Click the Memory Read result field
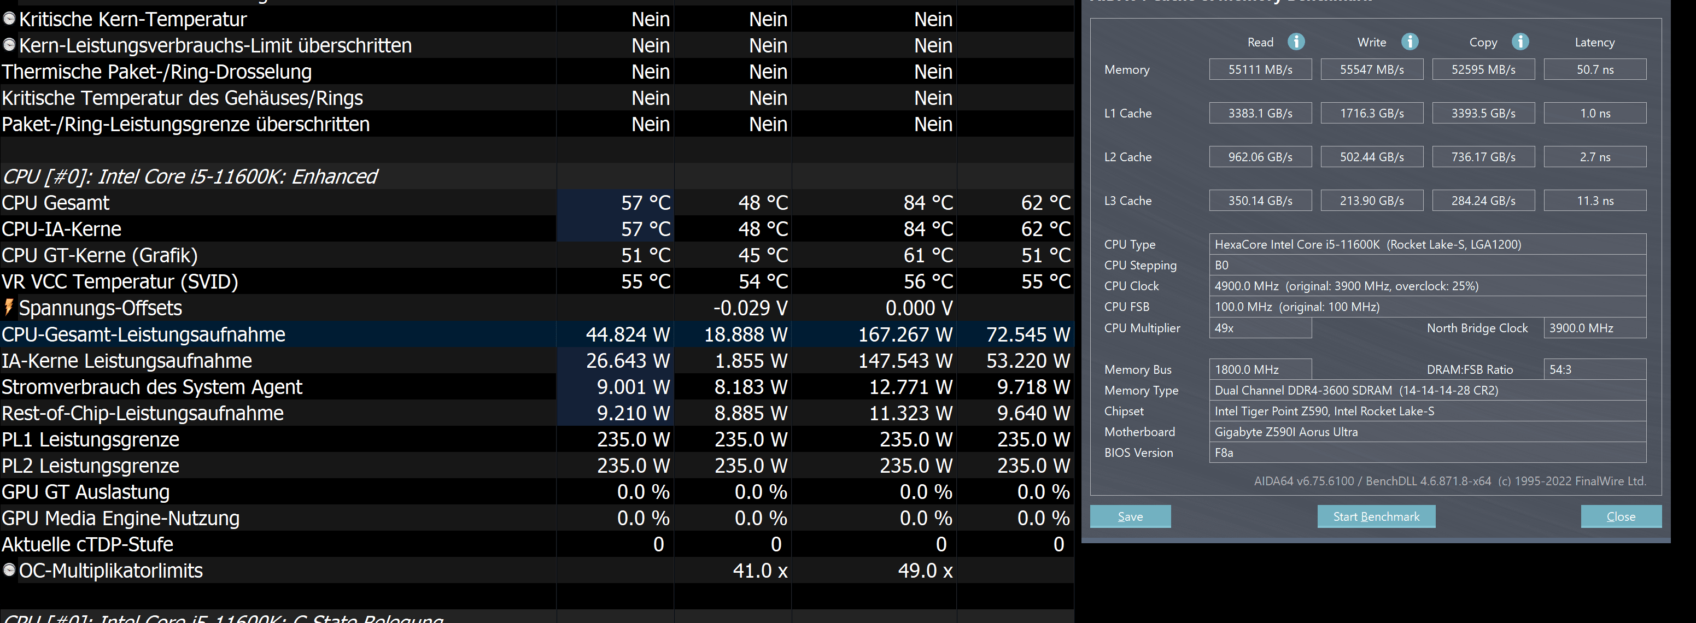This screenshot has width=1696, height=623. click(x=1260, y=70)
